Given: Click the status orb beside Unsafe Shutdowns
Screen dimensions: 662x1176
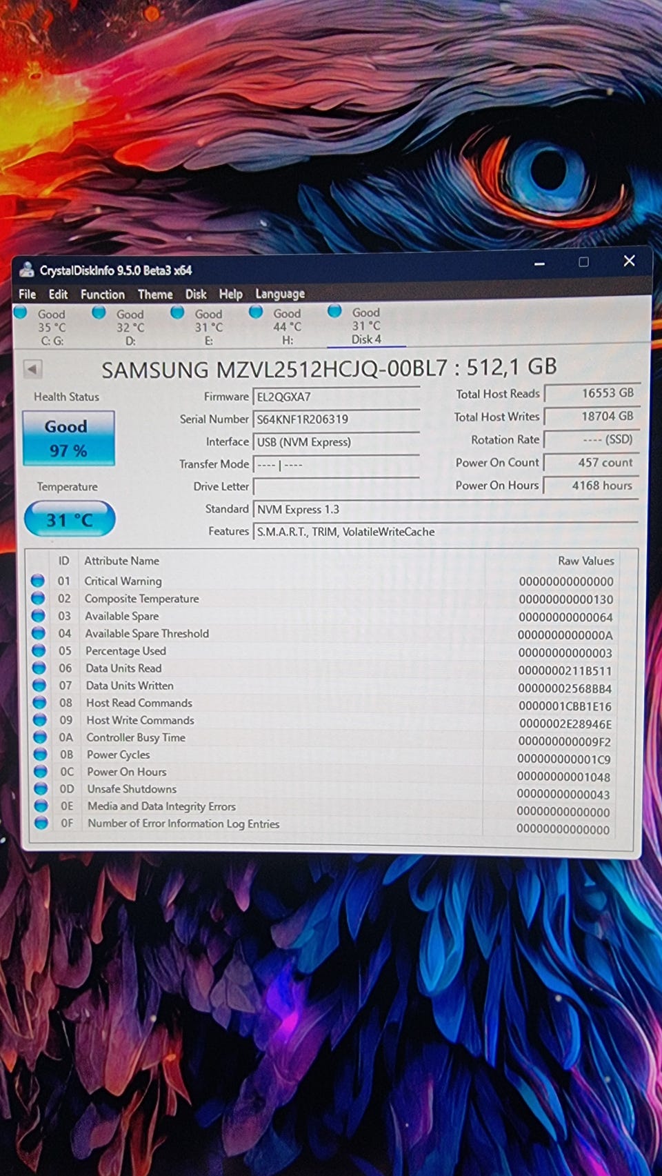Looking at the screenshot, I should click(x=41, y=788).
